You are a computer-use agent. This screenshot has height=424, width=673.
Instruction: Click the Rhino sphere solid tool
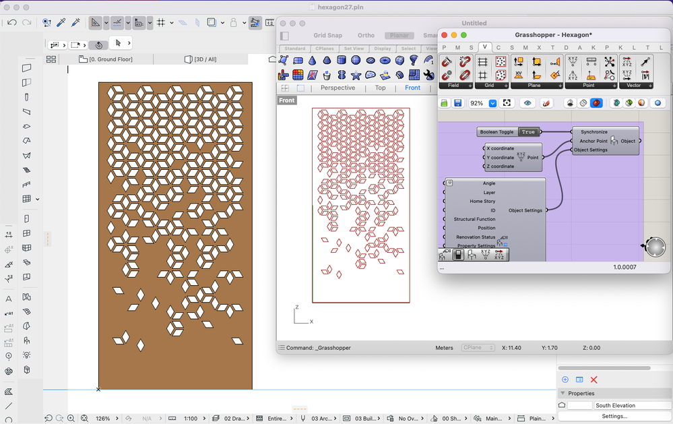click(x=356, y=61)
